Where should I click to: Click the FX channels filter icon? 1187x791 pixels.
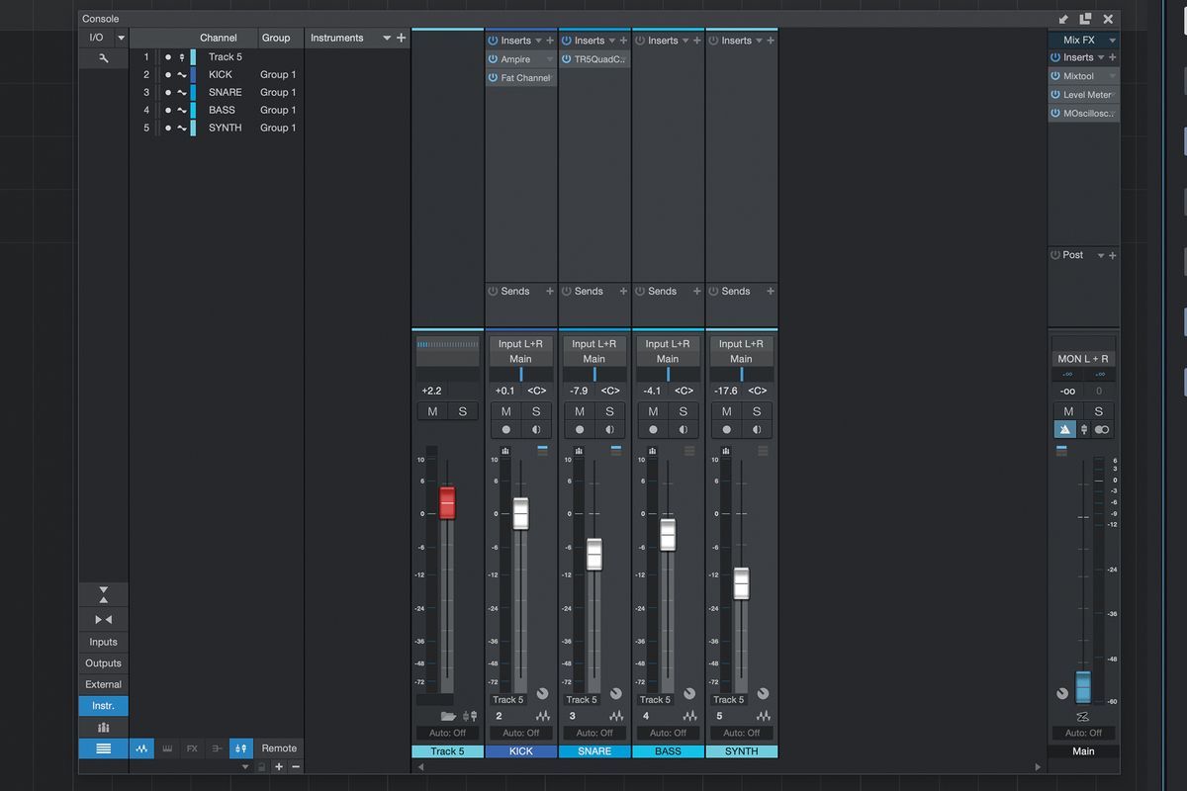192,748
